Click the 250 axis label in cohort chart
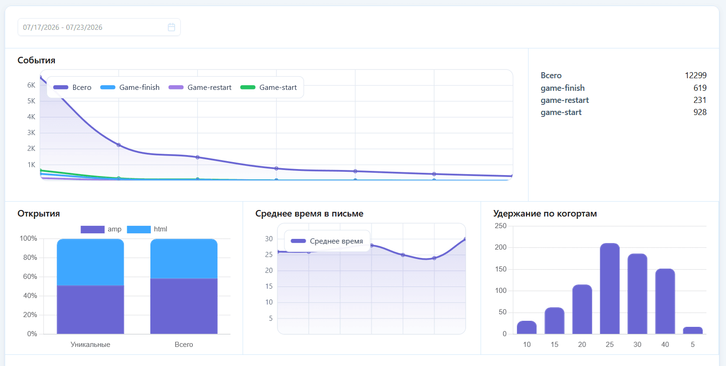Viewport: 726px width, 366px height. (501, 226)
